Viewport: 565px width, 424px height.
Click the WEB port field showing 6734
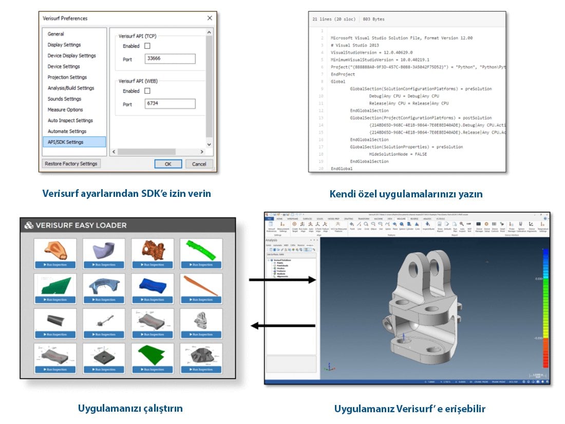point(170,104)
